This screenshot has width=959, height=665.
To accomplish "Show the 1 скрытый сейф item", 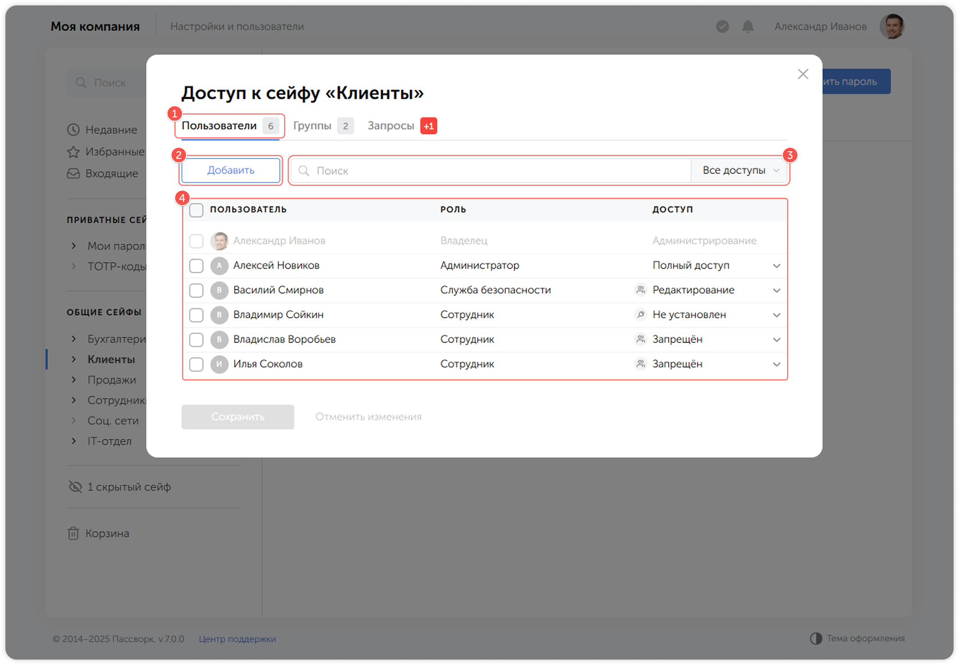I will 120,487.
